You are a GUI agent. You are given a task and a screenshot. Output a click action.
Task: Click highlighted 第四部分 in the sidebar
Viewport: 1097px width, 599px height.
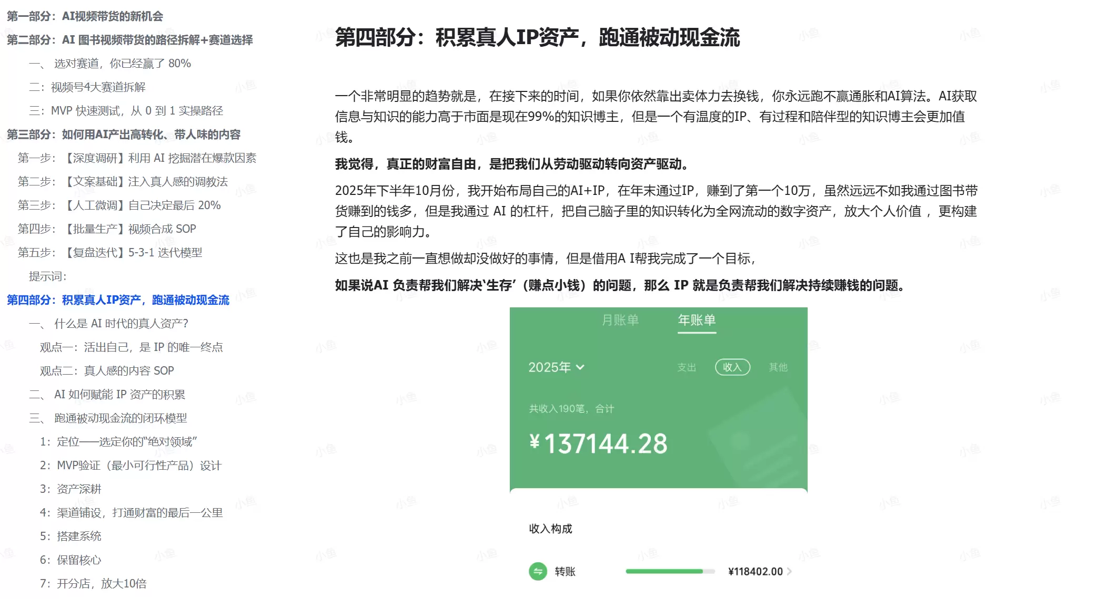(x=118, y=301)
